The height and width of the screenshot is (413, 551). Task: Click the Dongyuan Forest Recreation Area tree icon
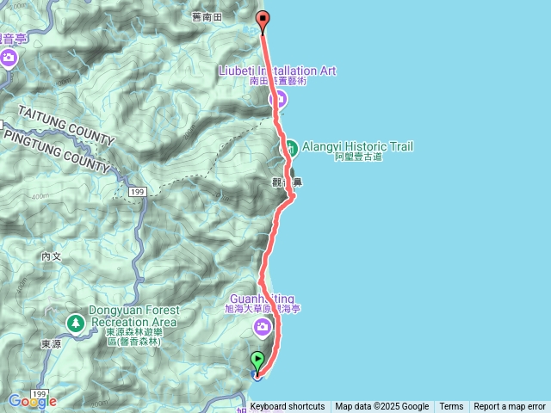pos(76,324)
